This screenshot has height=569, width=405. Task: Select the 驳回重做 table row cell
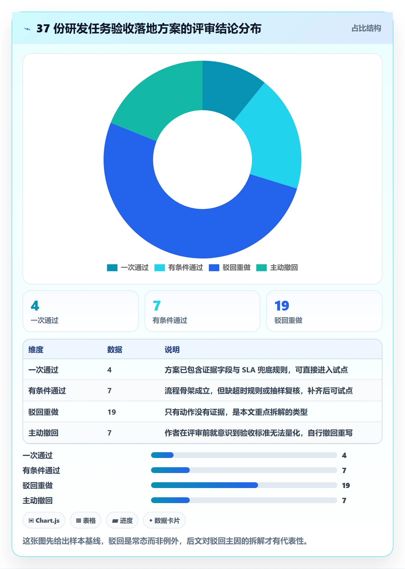(x=43, y=412)
